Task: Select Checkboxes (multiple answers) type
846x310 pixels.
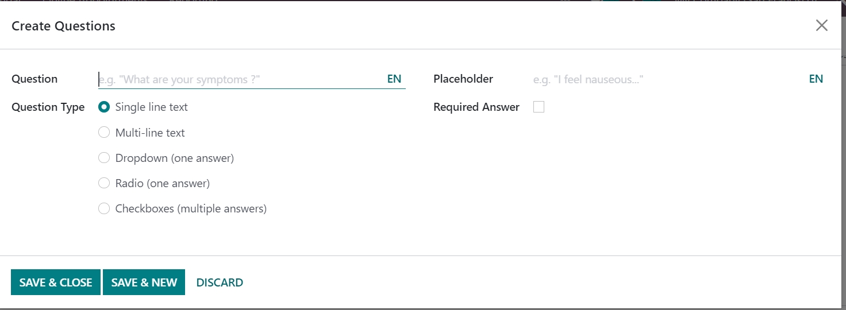Action: tap(104, 208)
